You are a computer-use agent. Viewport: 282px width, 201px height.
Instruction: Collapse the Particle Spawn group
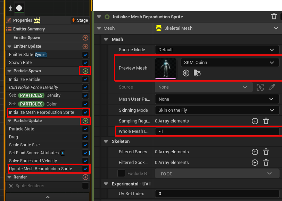pos(9,71)
